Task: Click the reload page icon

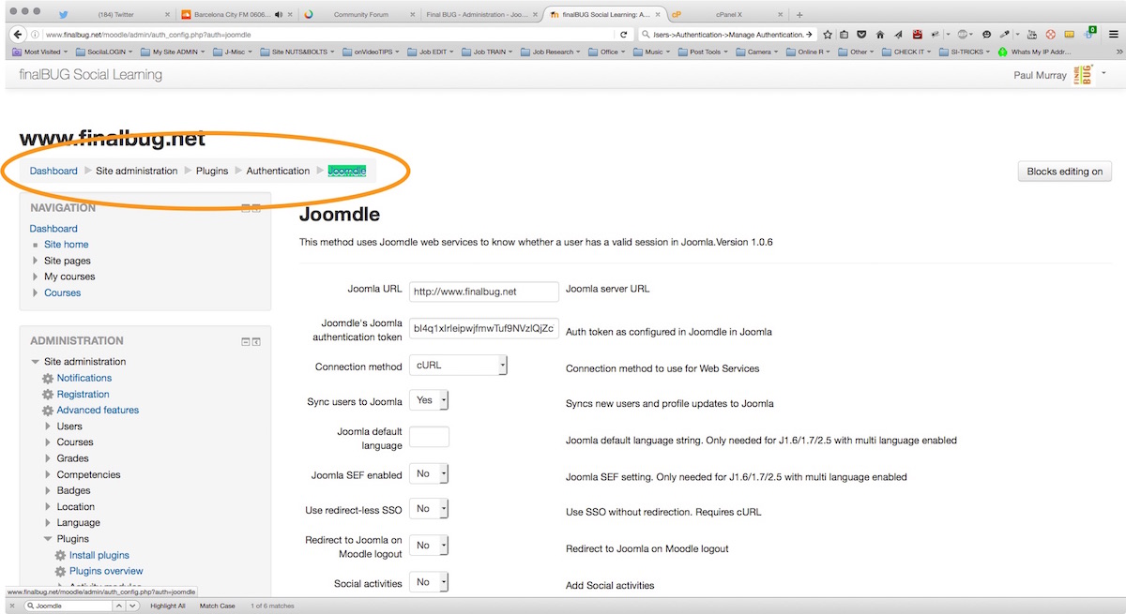Action: pos(624,35)
